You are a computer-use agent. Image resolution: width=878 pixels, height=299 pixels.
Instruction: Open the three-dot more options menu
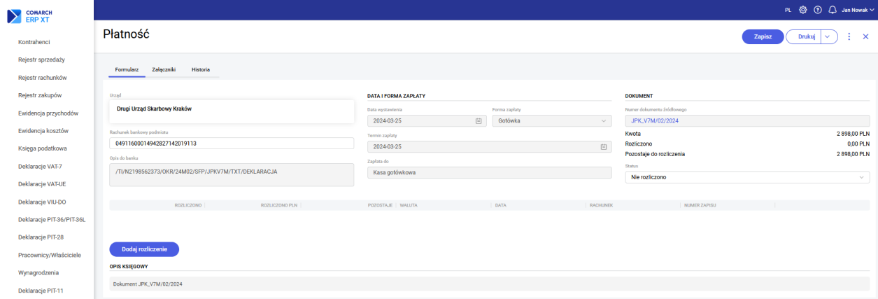point(849,37)
